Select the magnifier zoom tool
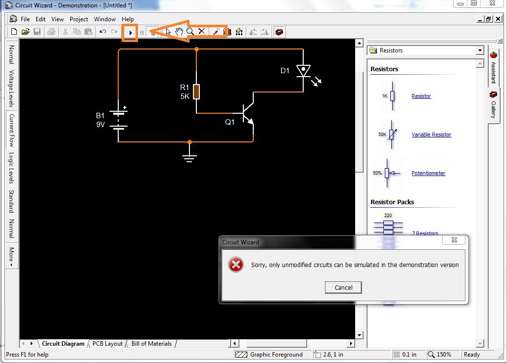This screenshot has height=363, width=506. point(190,32)
